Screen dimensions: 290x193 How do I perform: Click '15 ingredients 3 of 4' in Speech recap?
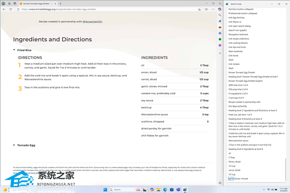coord(238,94)
